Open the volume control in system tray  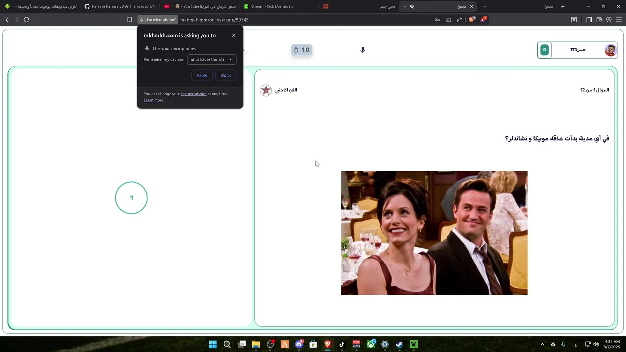[x=596, y=344]
